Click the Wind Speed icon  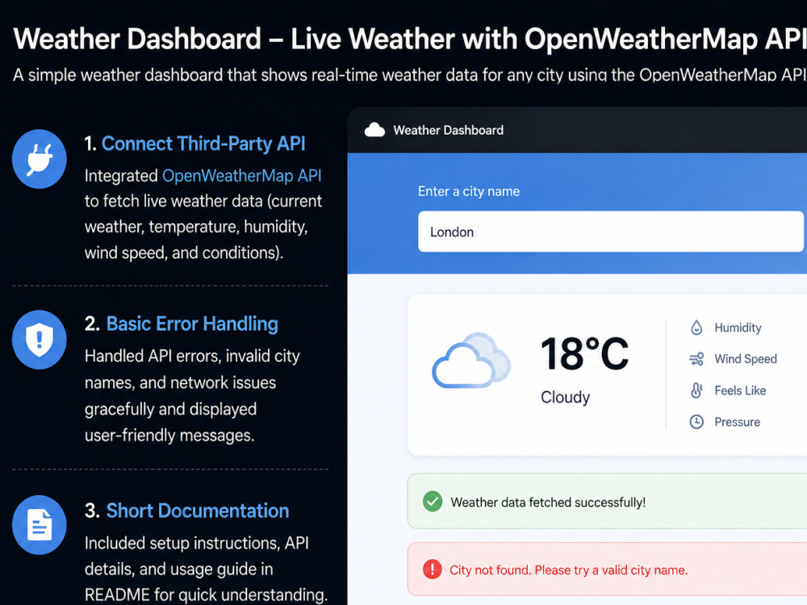[x=696, y=359]
